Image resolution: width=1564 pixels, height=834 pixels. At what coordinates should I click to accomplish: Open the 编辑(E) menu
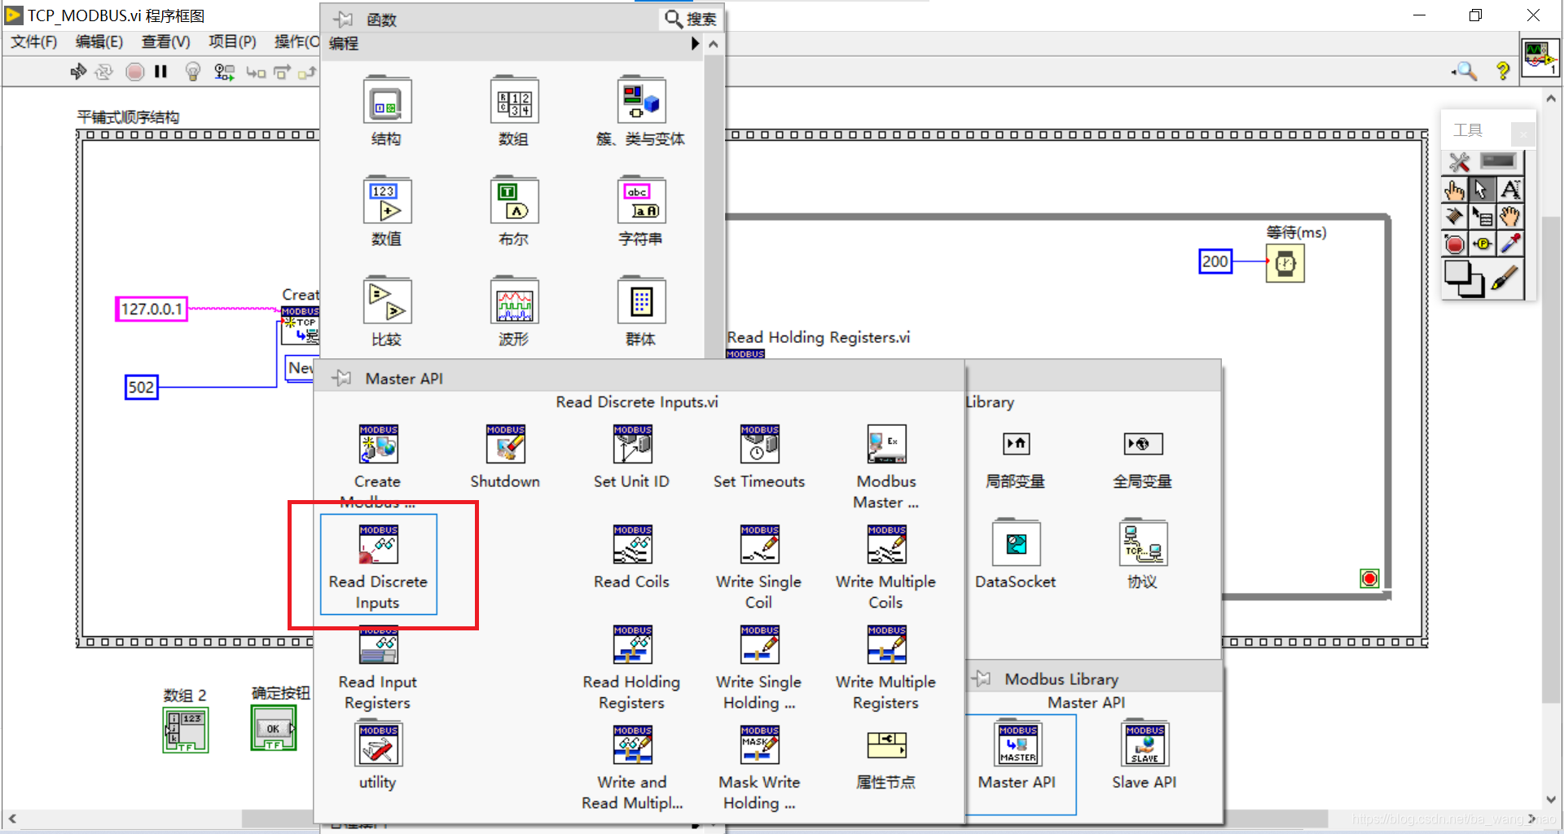pyautogui.click(x=99, y=42)
